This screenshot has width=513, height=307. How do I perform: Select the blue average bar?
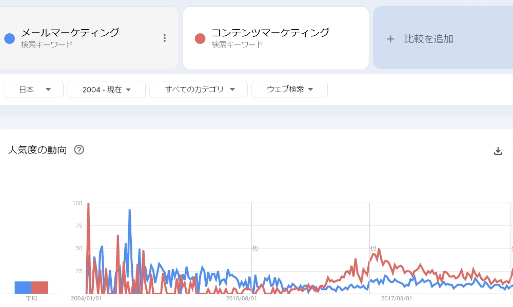pyautogui.click(x=23, y=288)
